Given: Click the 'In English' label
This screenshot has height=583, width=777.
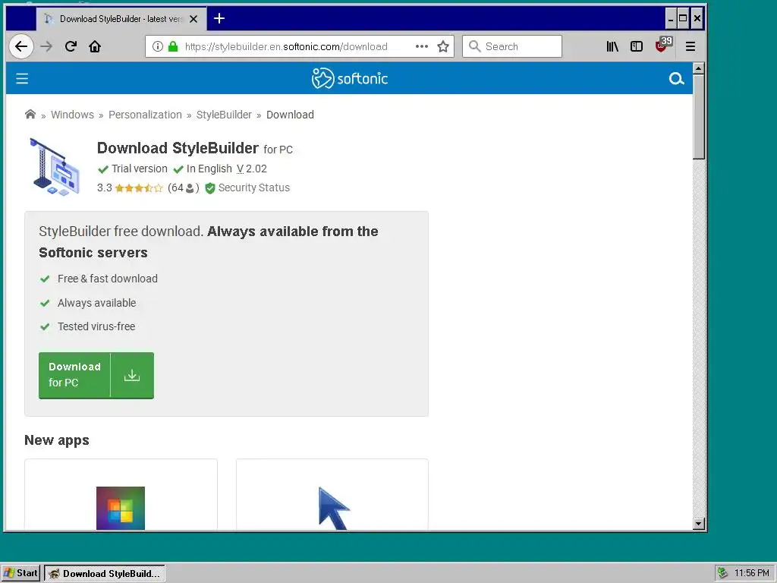Looking at the screenshot, I should pyautogui.click(x=209, y=169).
